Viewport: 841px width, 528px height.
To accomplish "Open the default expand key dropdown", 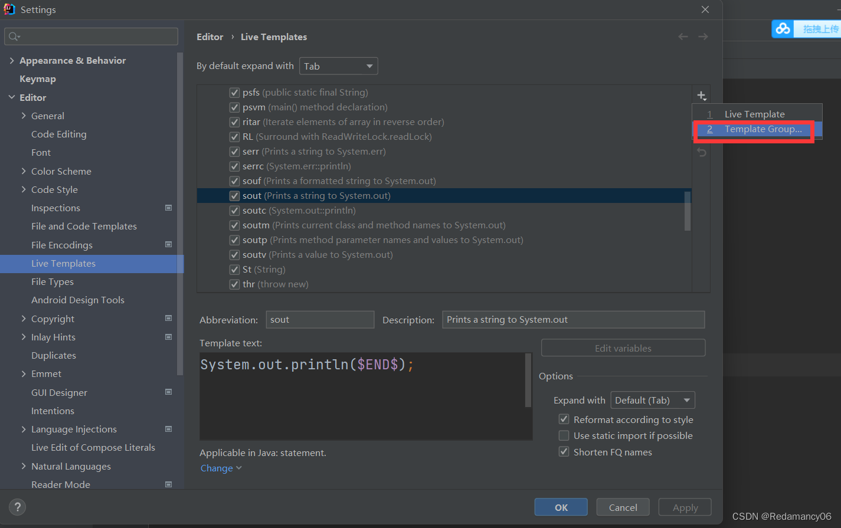I will click(339, 66).
